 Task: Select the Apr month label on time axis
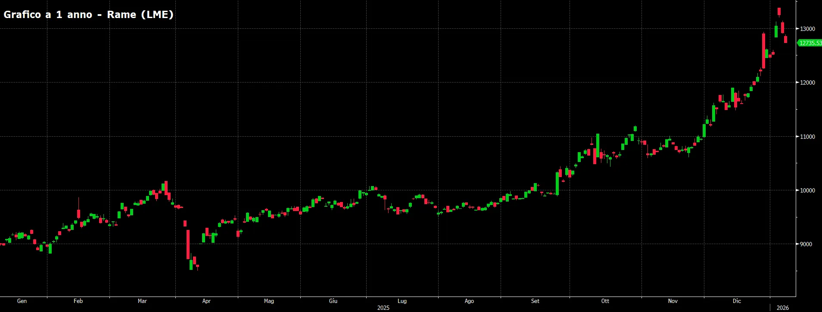(x=206, y=301)
